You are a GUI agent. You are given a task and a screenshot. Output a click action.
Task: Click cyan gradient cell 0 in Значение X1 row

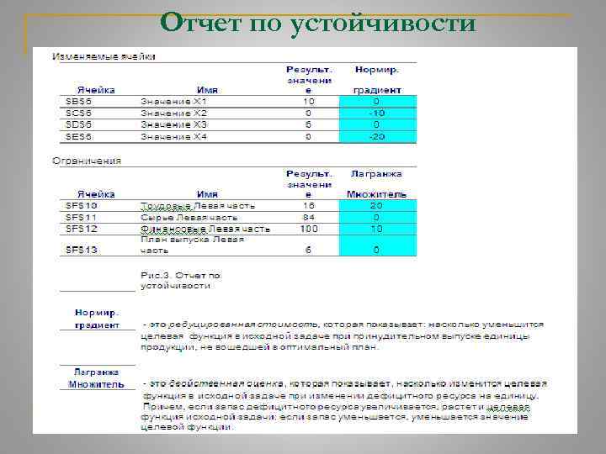coord(378,102)
